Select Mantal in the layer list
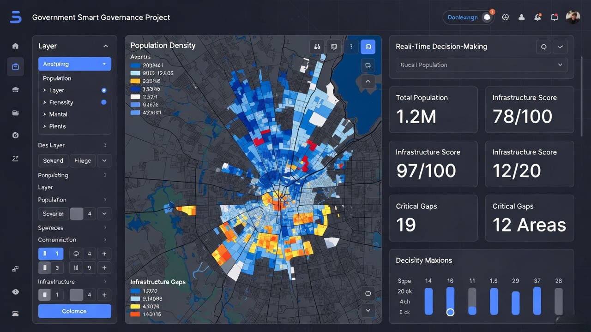Screen dimensions: 591x332 pyautogui.click(x=58, y=114)
